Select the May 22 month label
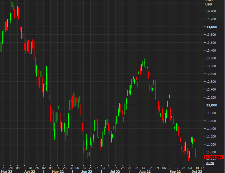 tap(58, 172)
